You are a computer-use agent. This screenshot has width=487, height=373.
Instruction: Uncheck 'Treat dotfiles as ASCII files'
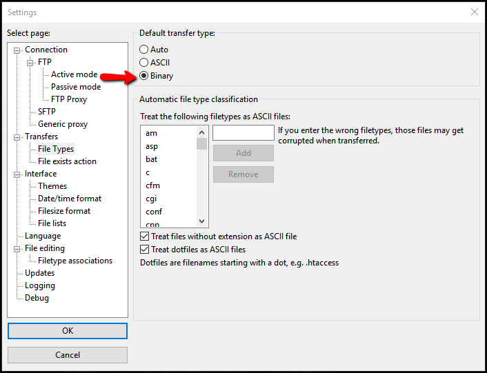click(x=145, y=250)
